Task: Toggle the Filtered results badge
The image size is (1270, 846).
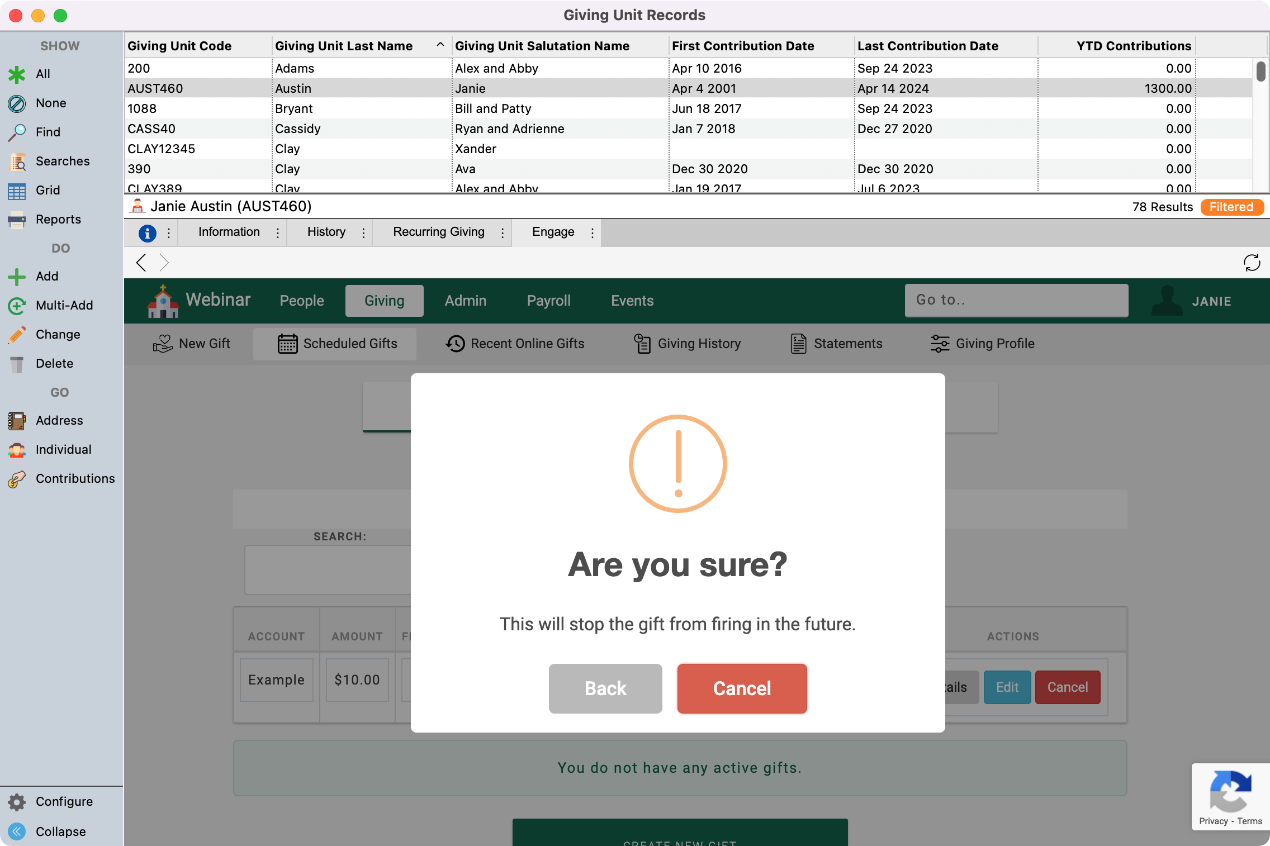Action: pyautogui.click(x=1231, y=207)
